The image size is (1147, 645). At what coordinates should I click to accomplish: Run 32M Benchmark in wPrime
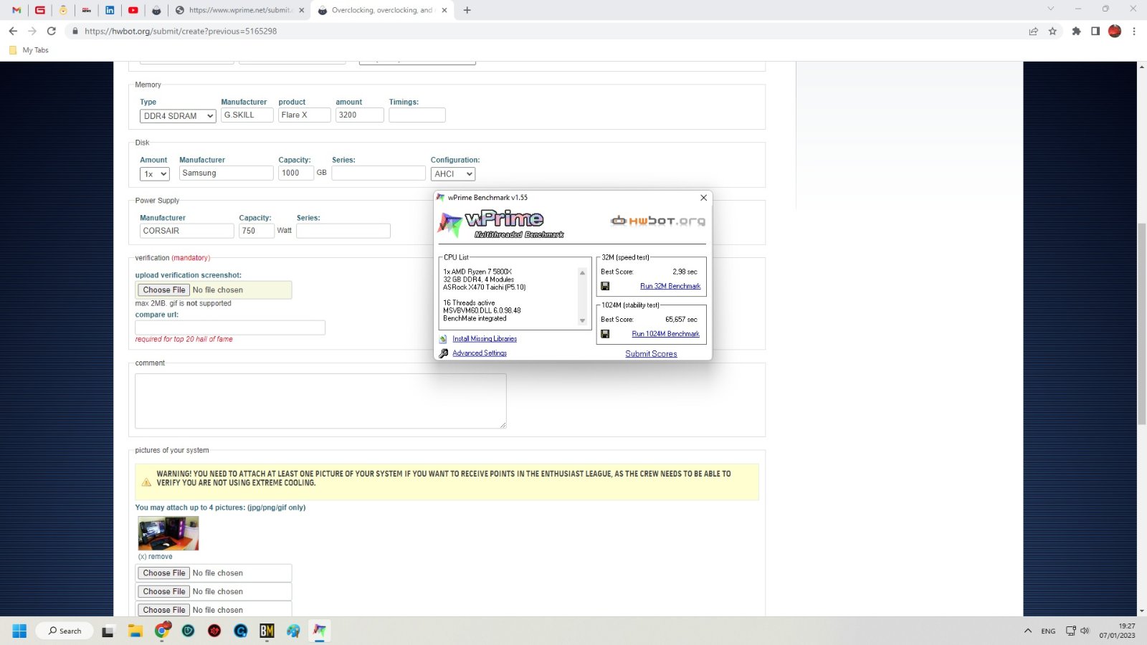670,286
